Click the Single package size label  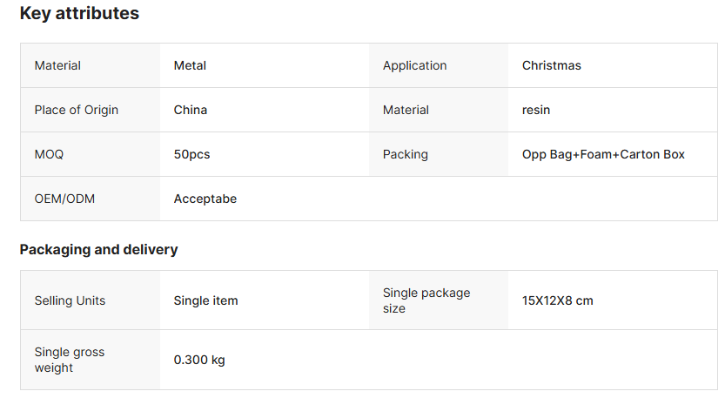click(x=426, y=300)
